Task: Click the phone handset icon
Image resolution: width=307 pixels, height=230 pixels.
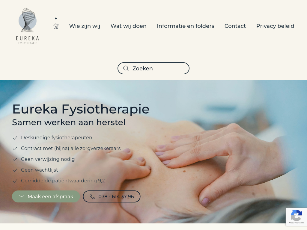Action: [x=92, y=196]
